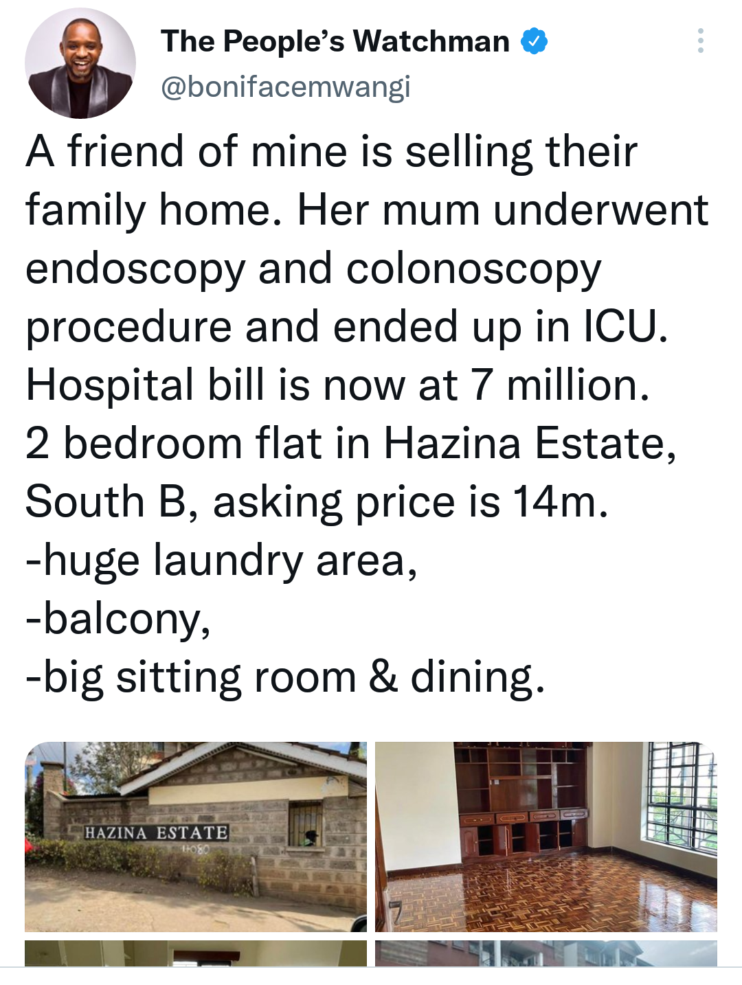Open the partially visible bottom-right building photo
This screenshot has height=985, width=742.
(546, 953)
